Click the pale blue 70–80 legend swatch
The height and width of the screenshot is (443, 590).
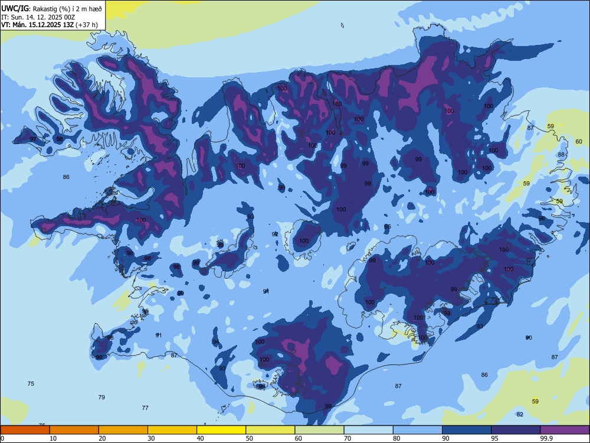(x=368, y=430)
